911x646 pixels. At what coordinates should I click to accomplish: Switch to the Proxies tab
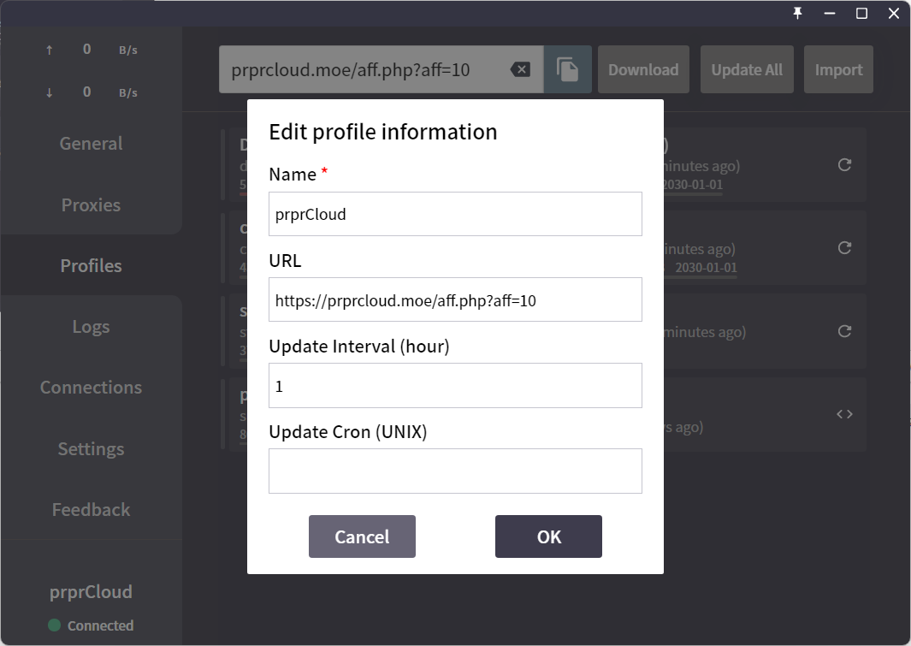(91, 205)
